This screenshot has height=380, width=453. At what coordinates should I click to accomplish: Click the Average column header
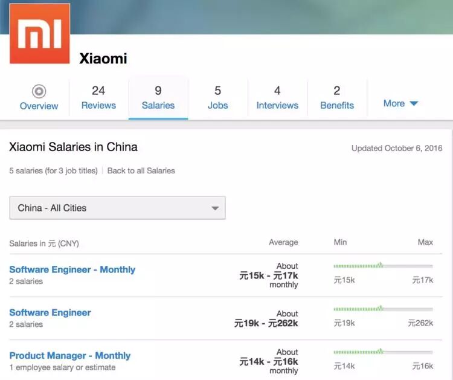283,242
